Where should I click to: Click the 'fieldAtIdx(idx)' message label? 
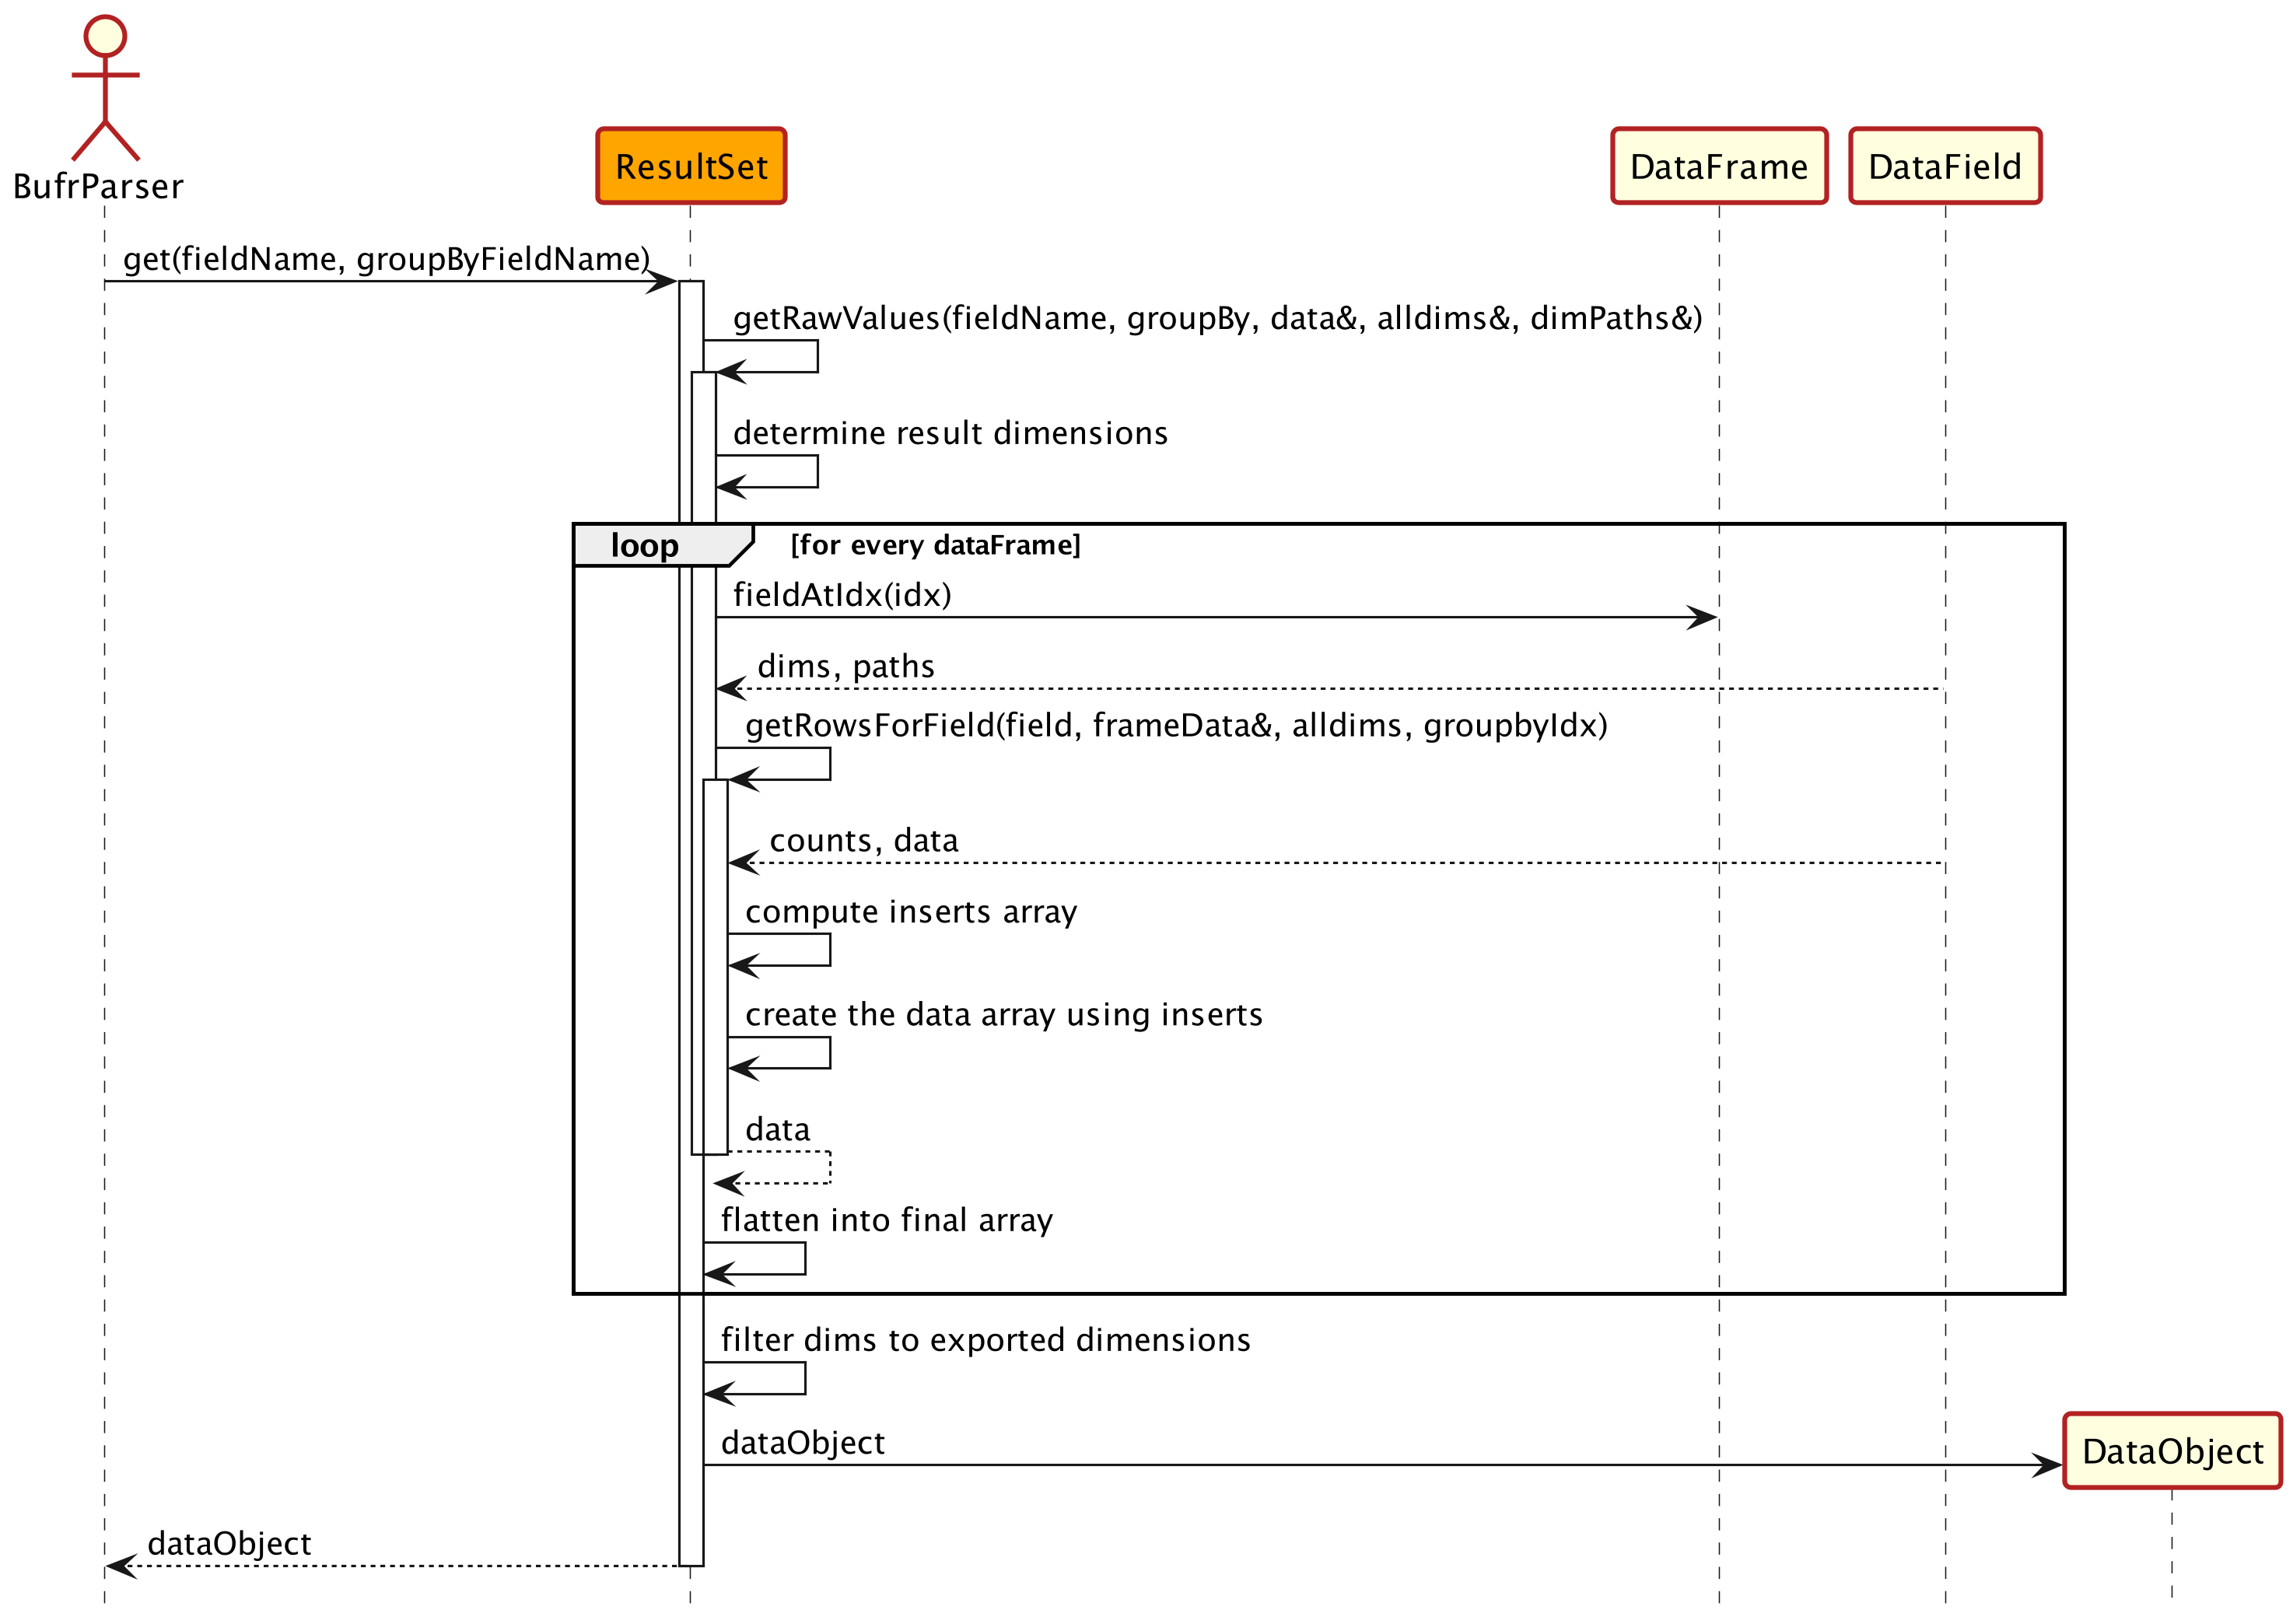click(842, 595)
